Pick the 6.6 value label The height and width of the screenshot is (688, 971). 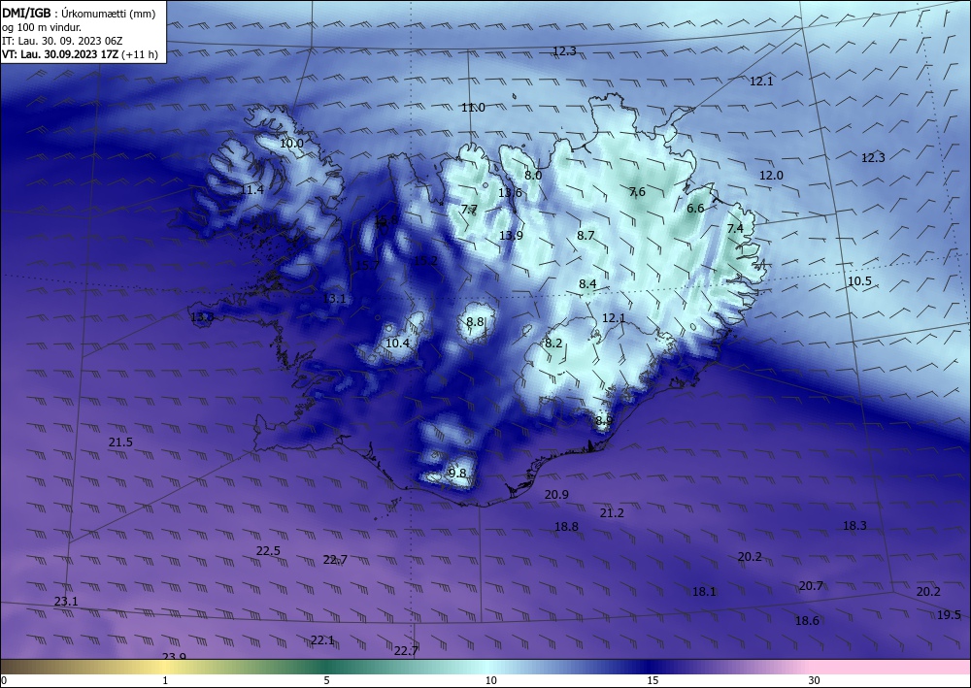(695, 209)
